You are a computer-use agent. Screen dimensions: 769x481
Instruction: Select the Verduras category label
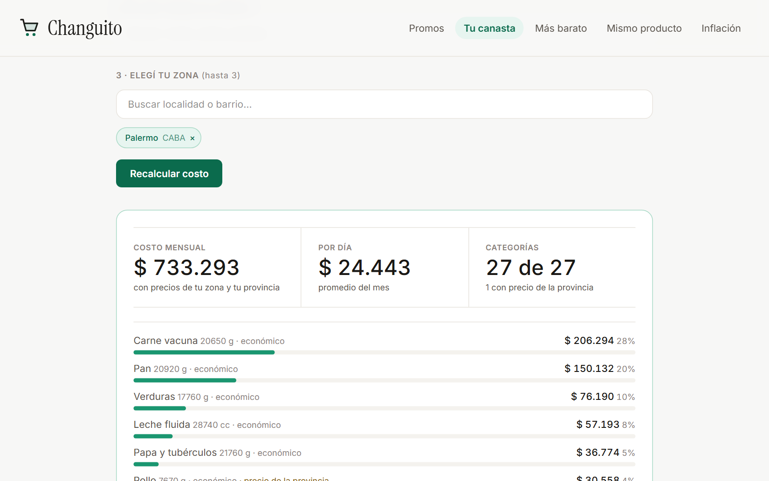(154, 397)
